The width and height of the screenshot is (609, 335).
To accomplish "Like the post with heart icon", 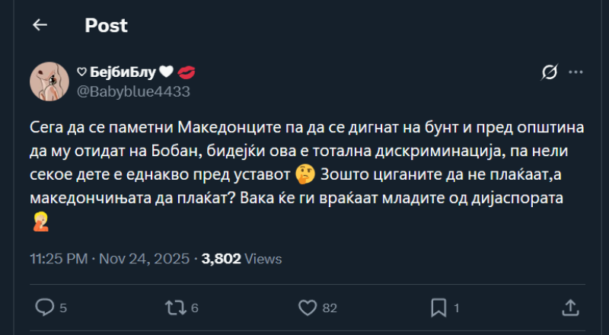I will point(308,308).
